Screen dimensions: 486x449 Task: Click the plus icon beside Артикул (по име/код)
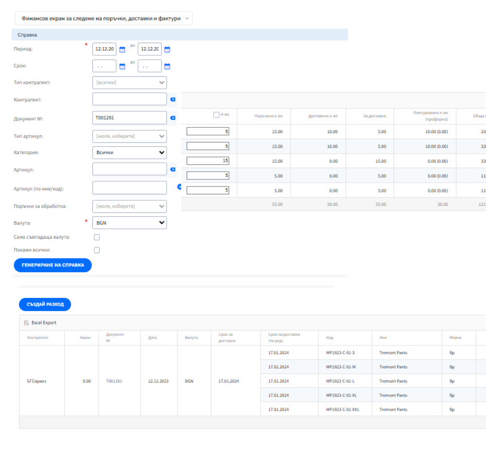pyautogui.click(x=179, y=187)
